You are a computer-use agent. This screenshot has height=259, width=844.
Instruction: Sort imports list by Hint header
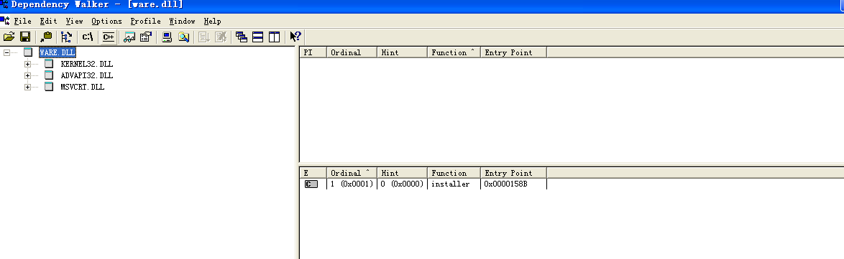tap(402, 52)
